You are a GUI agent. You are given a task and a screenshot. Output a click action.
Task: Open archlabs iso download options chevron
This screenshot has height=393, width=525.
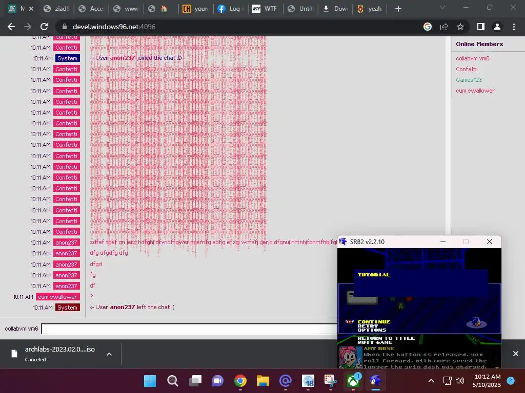pos(109,354)
